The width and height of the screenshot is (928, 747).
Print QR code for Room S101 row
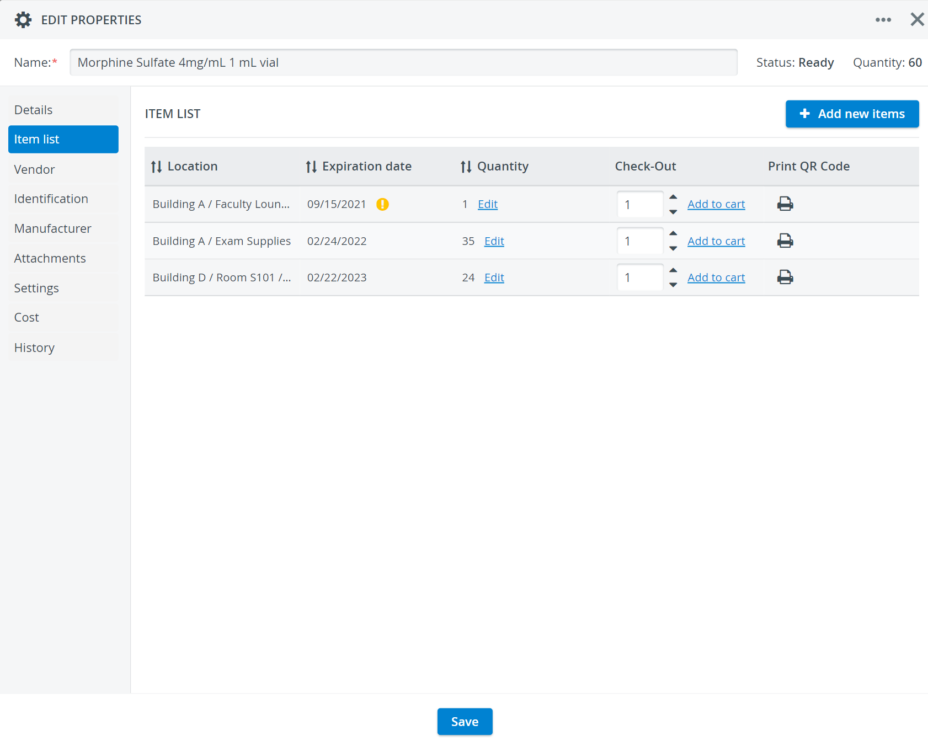pos(785,277)
